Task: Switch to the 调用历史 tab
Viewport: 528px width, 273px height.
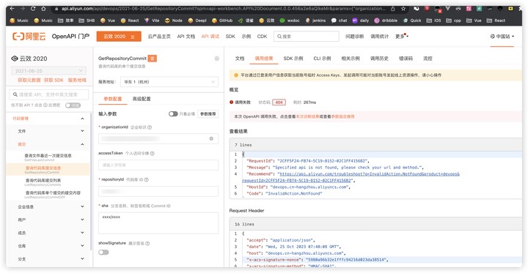Action: [x=379, y=59]
